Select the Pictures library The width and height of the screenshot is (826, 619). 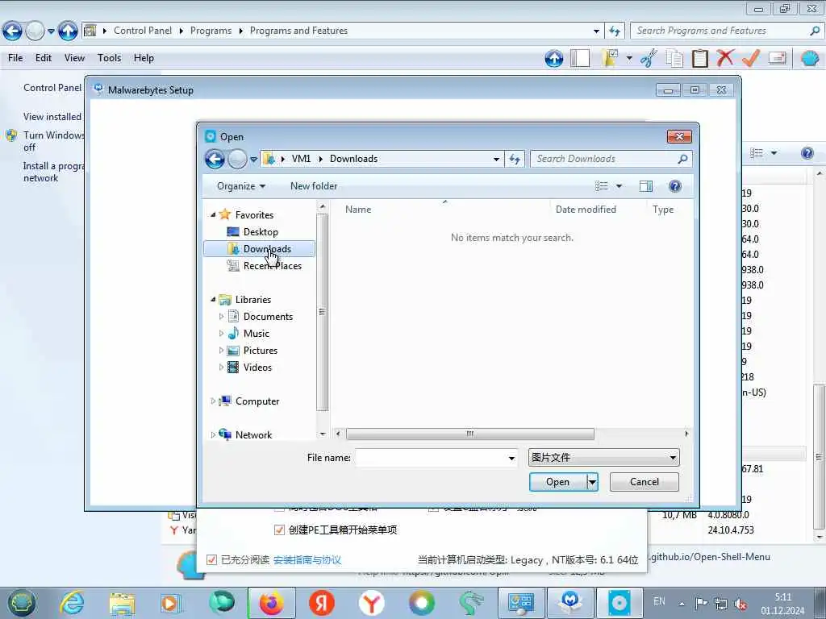pyautogui.click(x=261, y=351)
